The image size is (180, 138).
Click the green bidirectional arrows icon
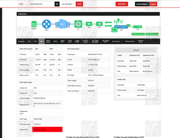(x=108, y=24)
